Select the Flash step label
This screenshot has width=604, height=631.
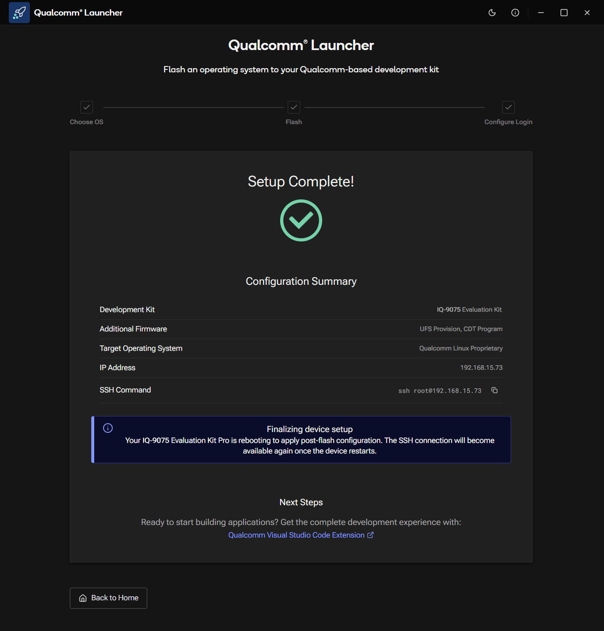tap(294, 122)
